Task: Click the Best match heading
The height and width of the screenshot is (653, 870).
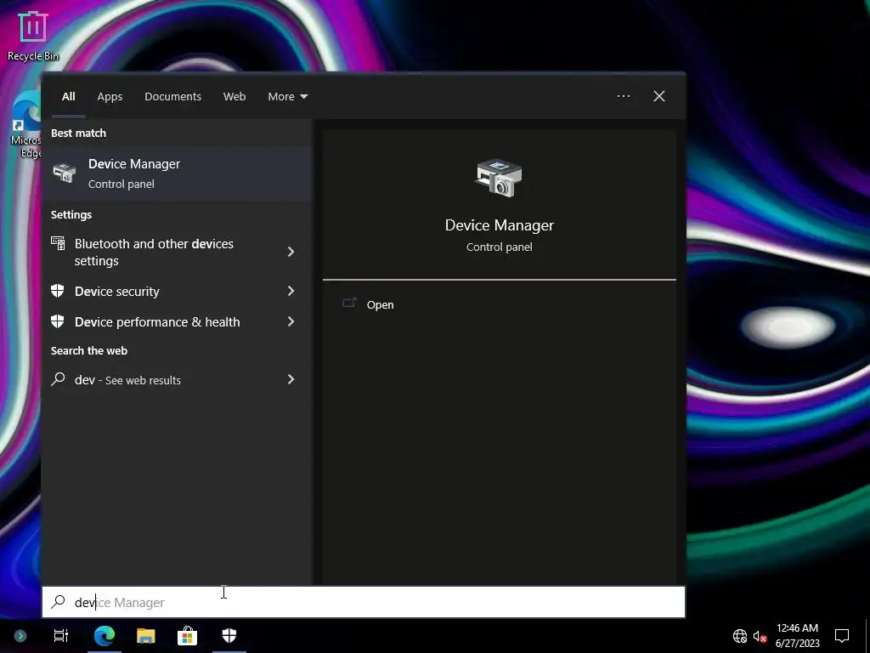Action: [78, 133]
